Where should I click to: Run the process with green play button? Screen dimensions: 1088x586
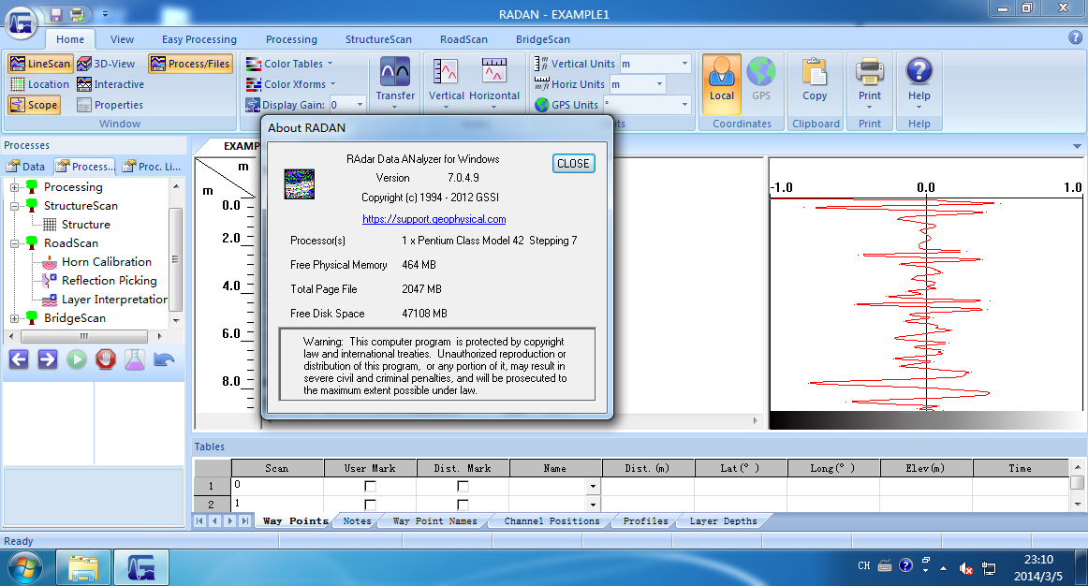(x=77, y=359)
